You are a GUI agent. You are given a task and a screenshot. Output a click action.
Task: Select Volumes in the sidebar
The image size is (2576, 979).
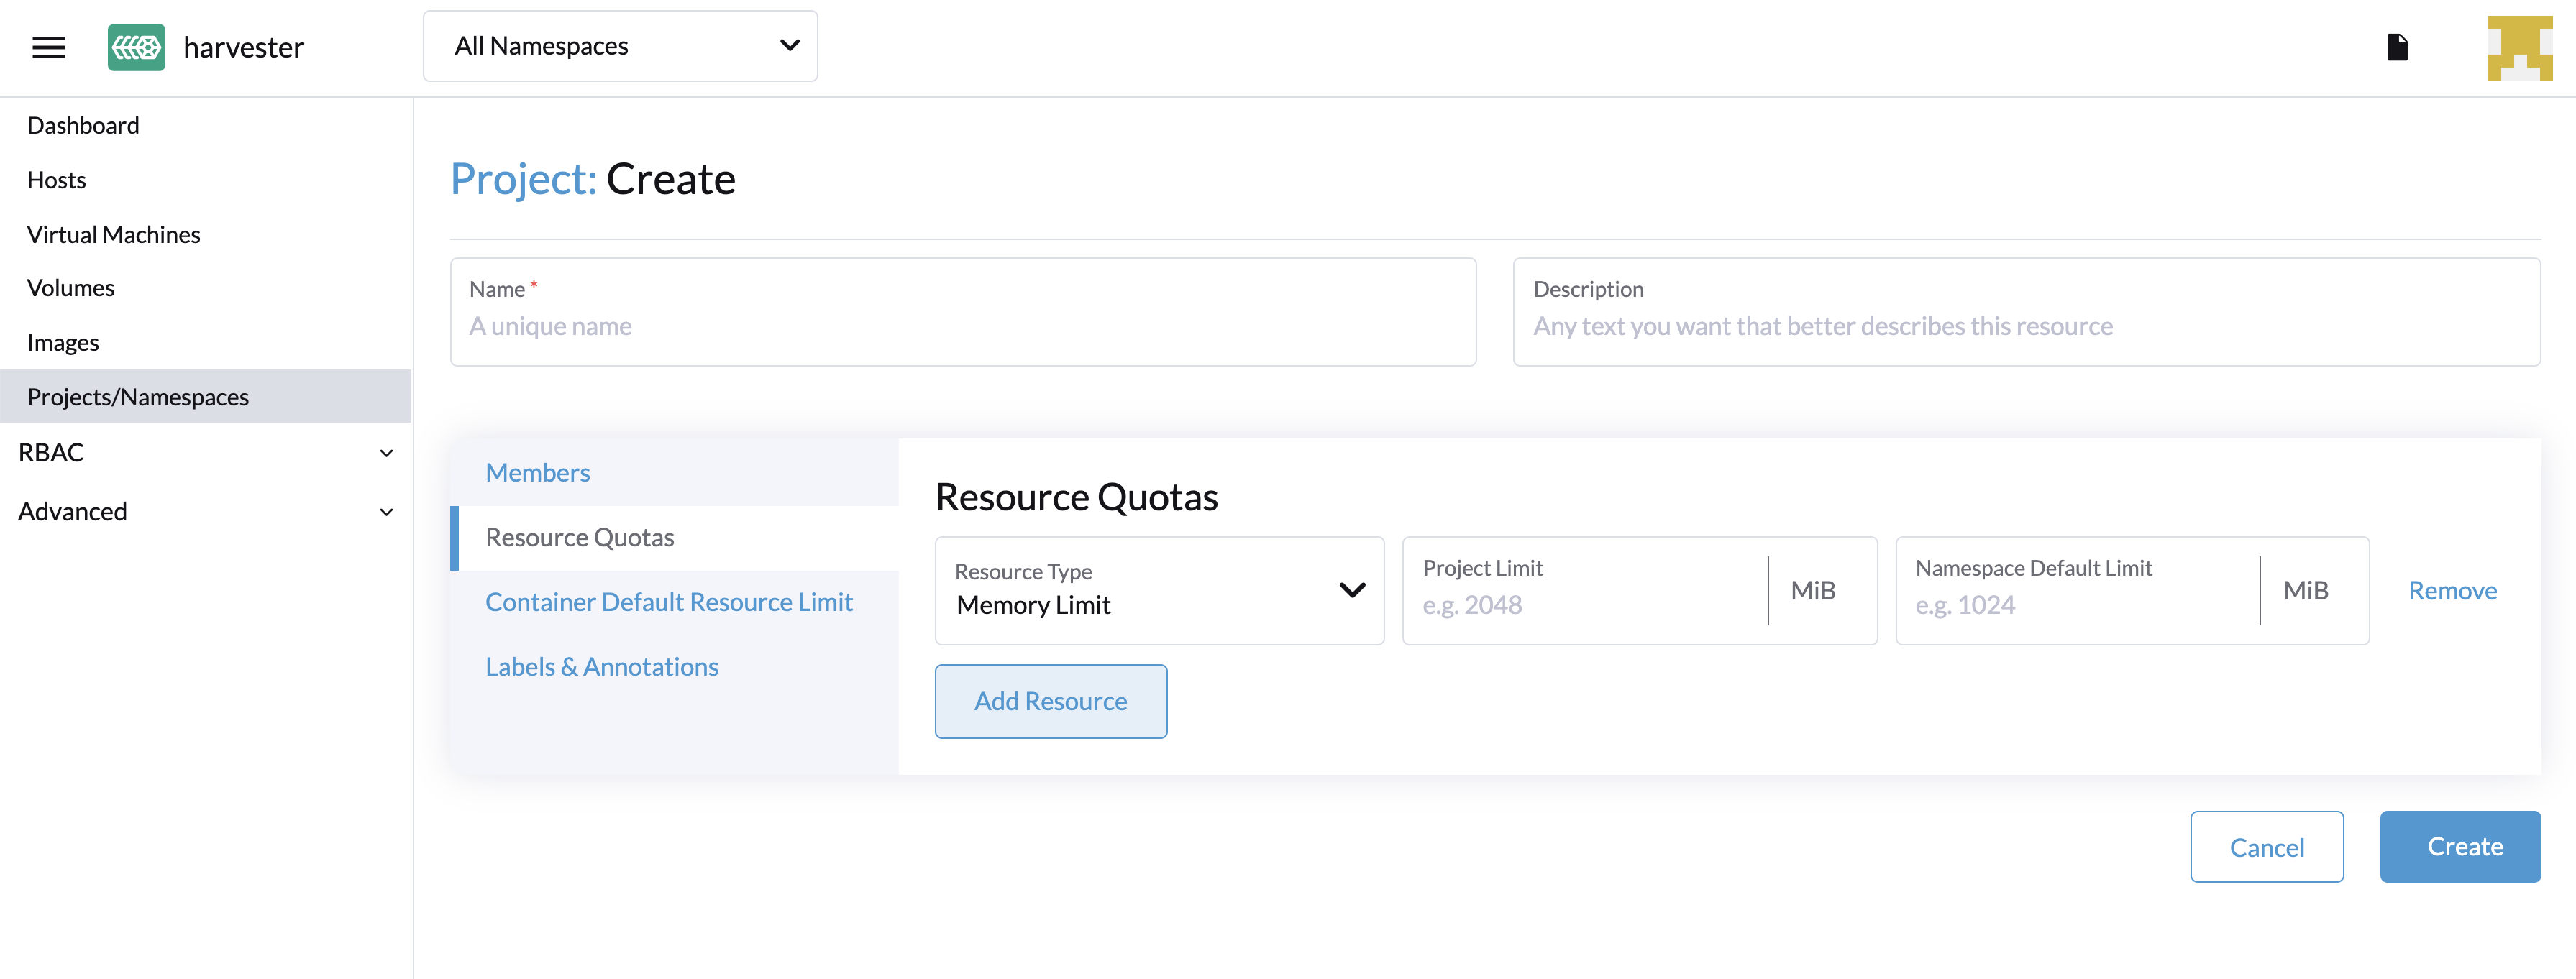pyautogui.click(x=70, y=288)
